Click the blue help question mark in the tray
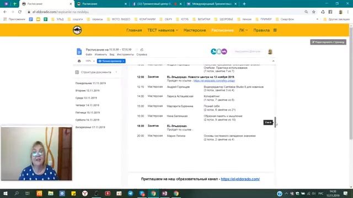353x198 pixels. 280,194
